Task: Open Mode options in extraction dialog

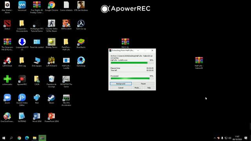Action: (138, 88)
